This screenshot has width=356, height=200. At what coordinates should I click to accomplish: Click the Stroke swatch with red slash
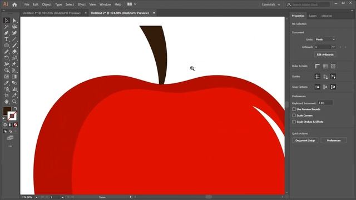(12, 116)
